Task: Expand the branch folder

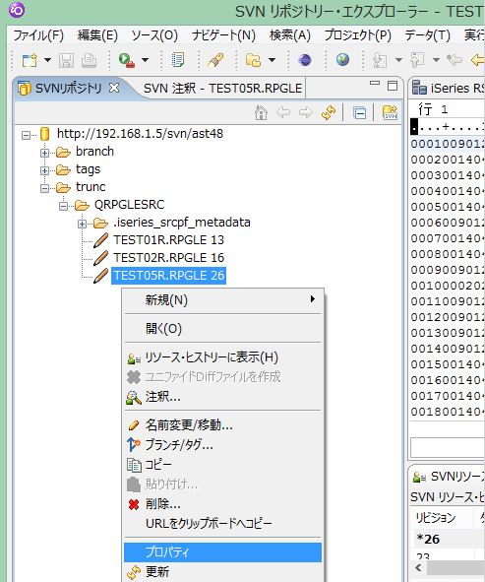Action: (x=45, y=153)
